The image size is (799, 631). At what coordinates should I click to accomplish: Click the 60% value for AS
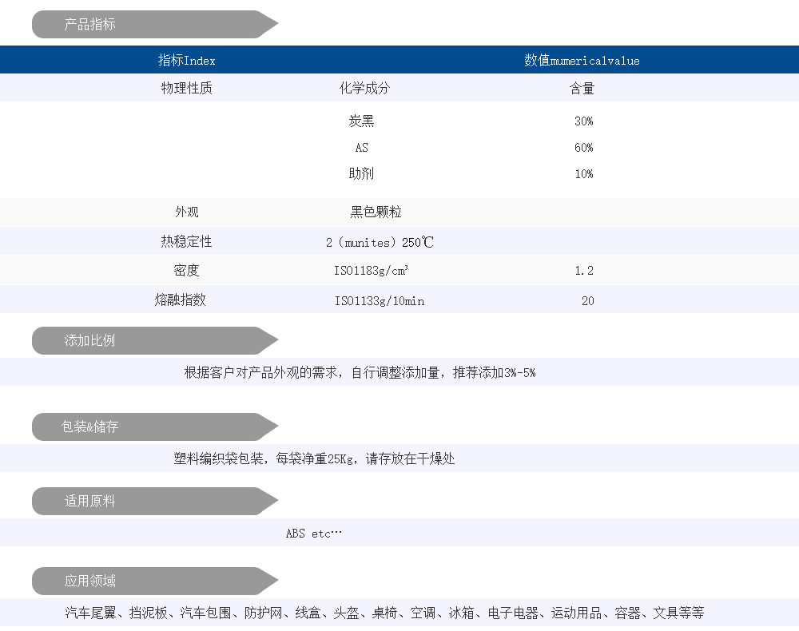point(583,148)
